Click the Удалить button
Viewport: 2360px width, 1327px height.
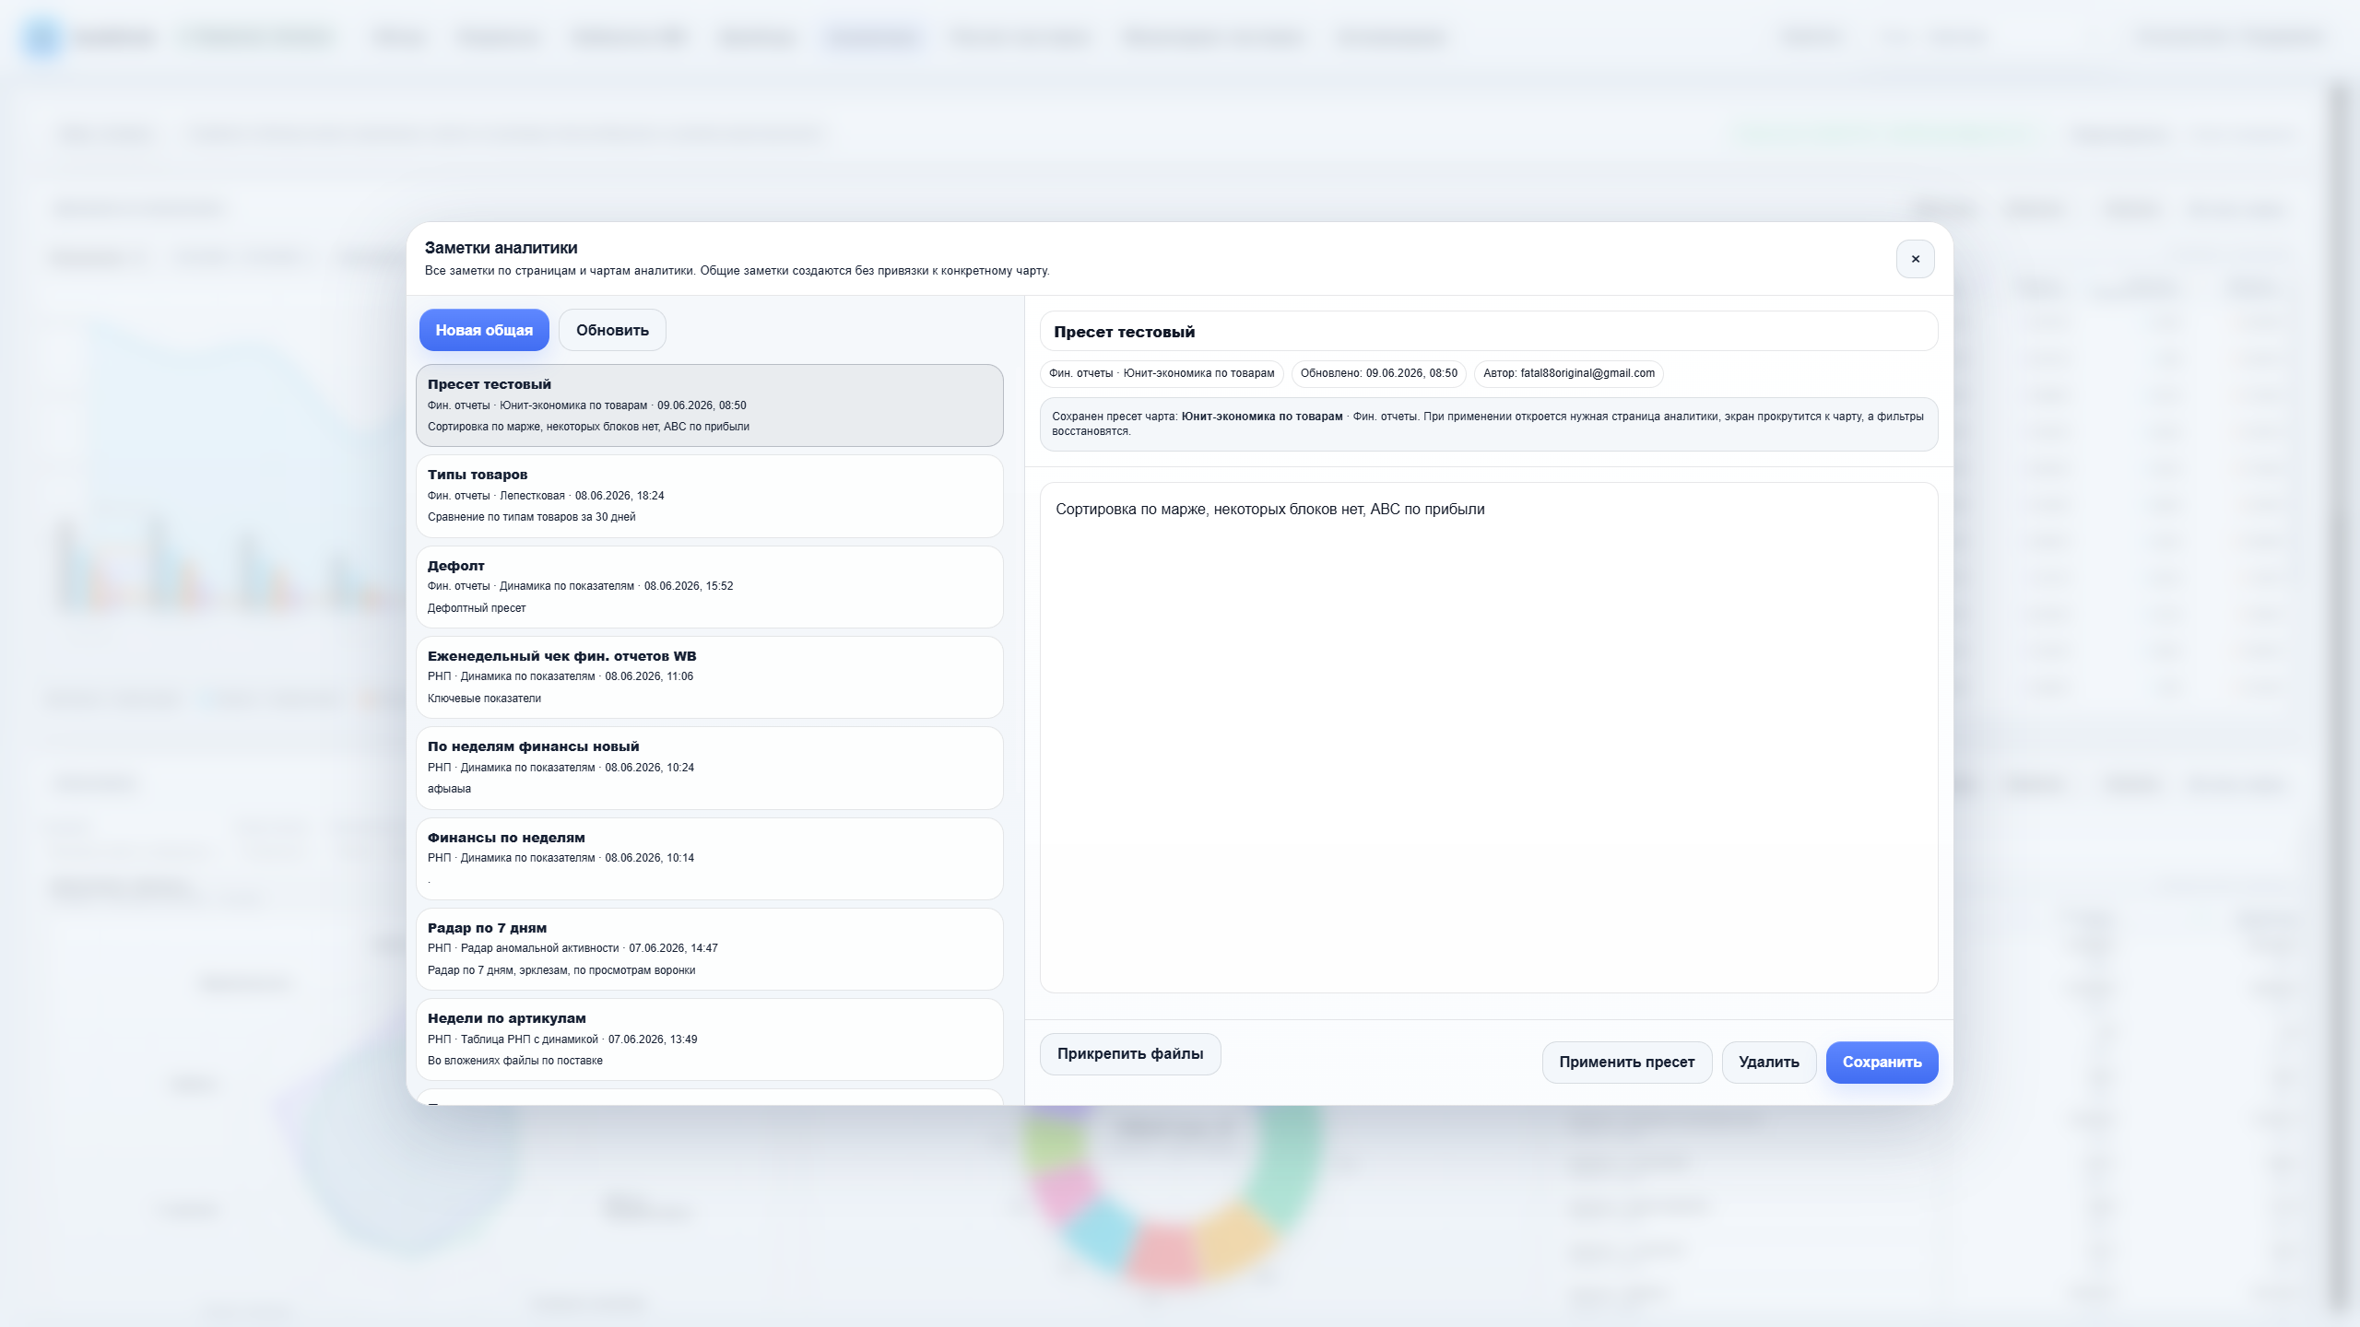click(1768, 1063)
